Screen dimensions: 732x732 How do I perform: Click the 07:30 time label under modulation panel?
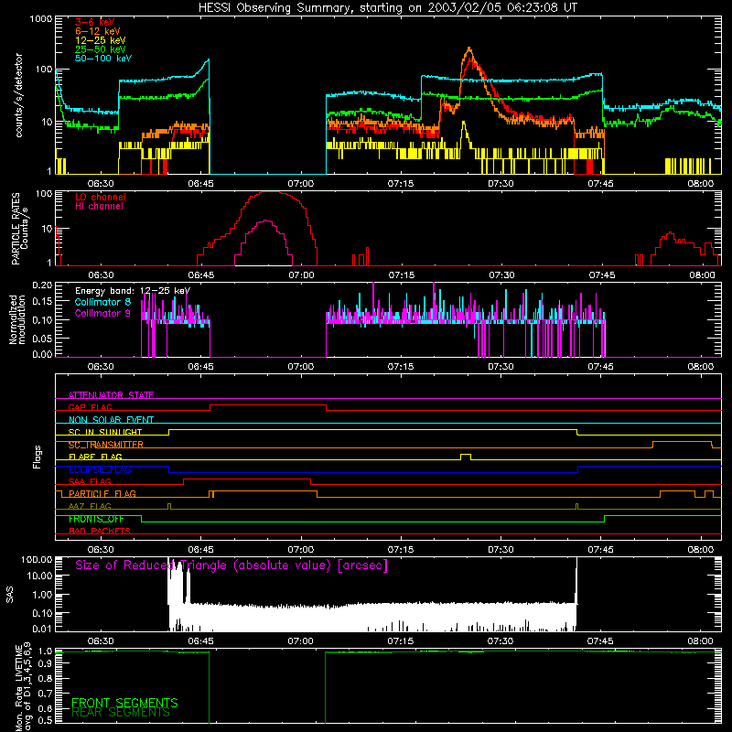(501, 367)
